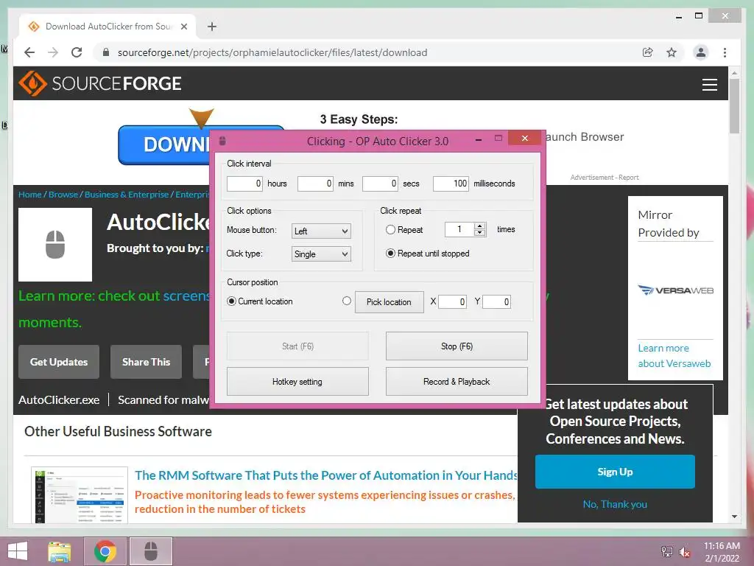The image size is (754, 566).
Task: Click the Stop (F6) button
Action: [457, 346]
